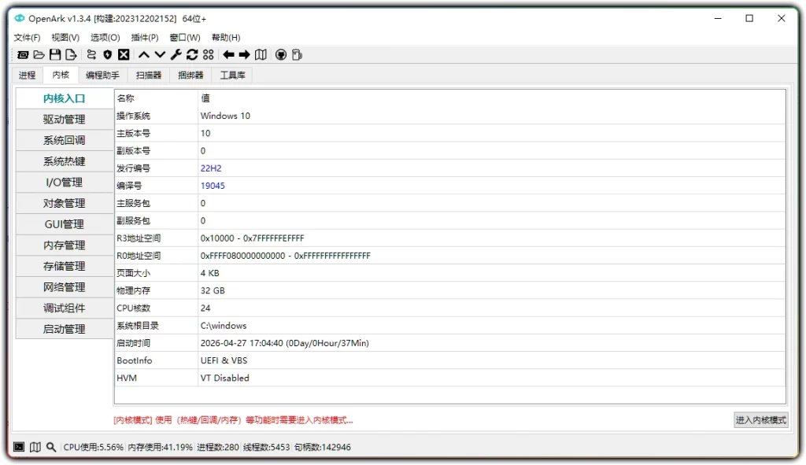This screenshot has width=806, height=465.
Task: Click the back arrow navigation icon
Action: click(x=228, y=54)
